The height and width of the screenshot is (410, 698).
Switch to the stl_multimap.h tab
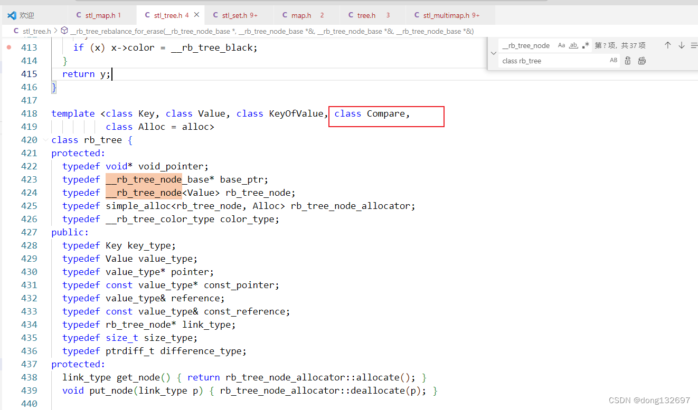(x=451, y=15)
